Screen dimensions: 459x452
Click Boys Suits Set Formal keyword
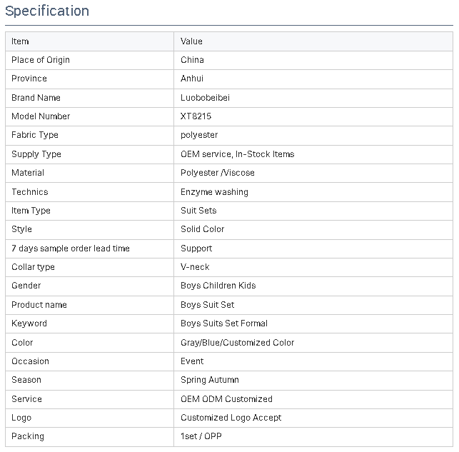click(224, 323)
